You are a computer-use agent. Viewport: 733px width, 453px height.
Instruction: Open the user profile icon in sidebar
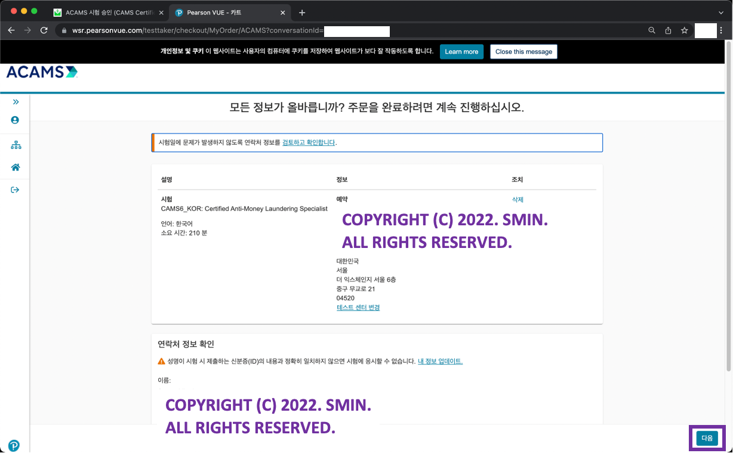pos(16,120)
